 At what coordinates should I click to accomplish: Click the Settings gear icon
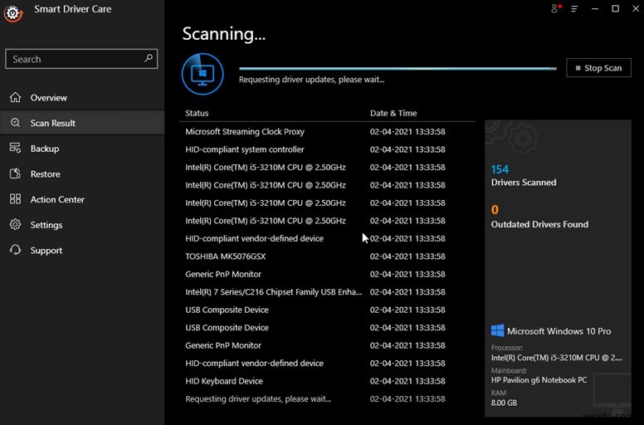point(15,225)
